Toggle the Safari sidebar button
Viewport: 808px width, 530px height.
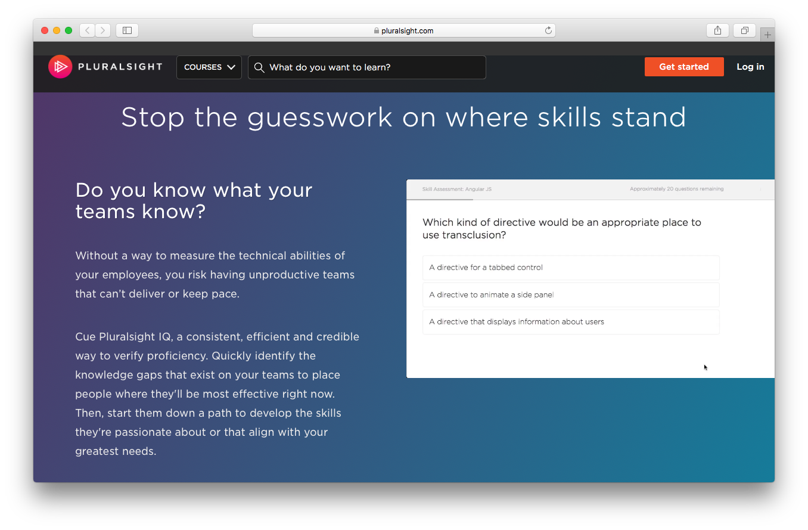tap(127, 30)
